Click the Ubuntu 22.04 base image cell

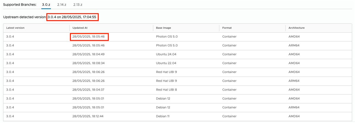coord(166,63)
